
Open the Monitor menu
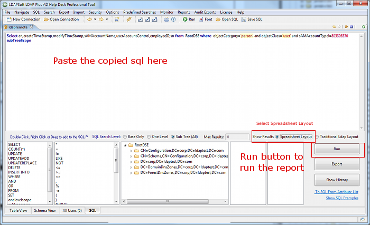(167, 12)
